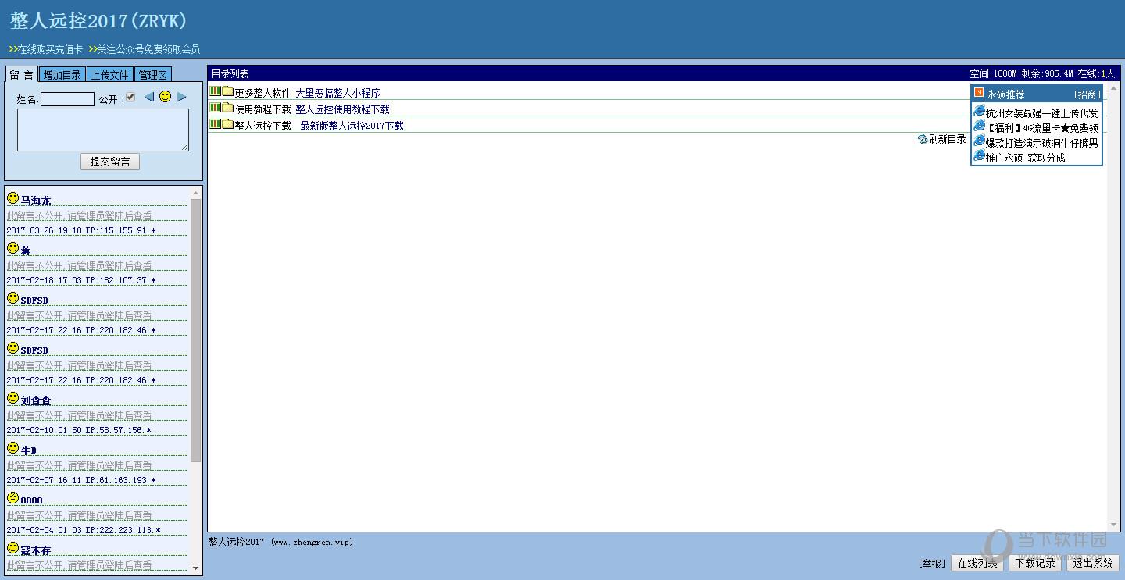
Task: Open the 管理区 tab
Action: (152, 75)
